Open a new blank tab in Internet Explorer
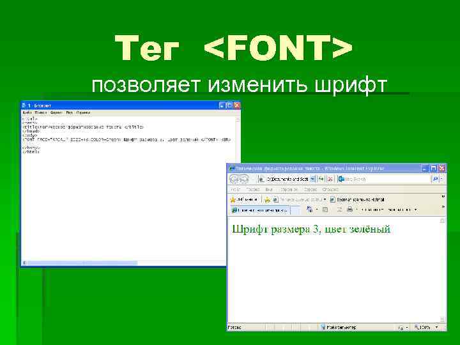 (x=296, y=210)
